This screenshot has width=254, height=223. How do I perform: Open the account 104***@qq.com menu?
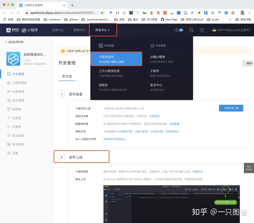(231, 30)
